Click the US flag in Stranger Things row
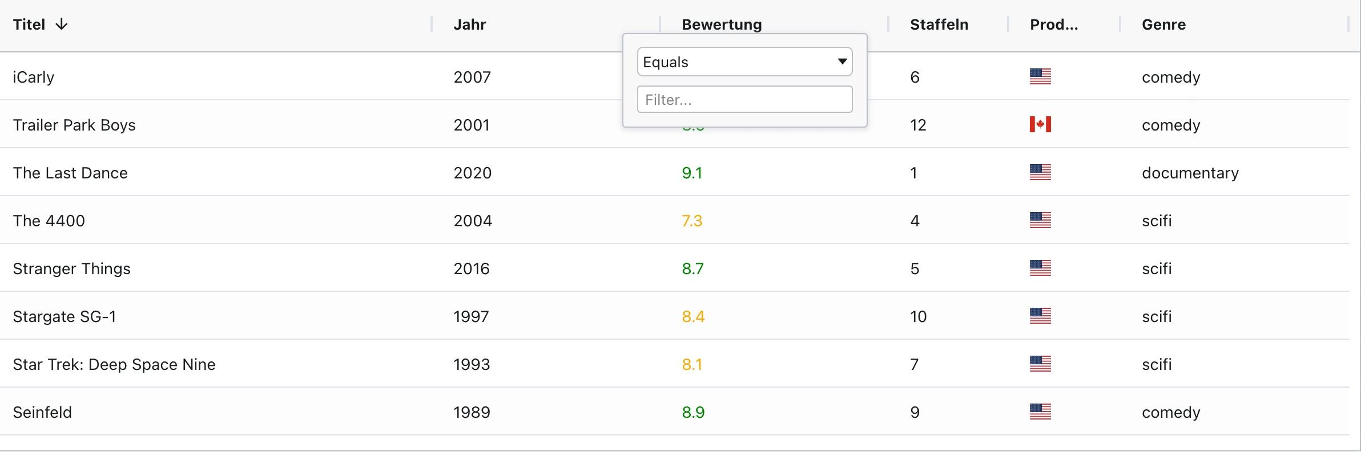1361x456 pixels. (x=1040, y=268)
